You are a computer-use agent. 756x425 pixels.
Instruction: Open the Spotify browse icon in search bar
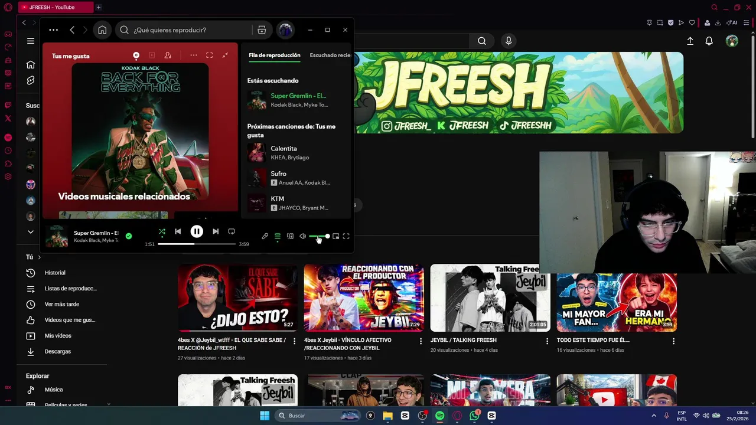tap(262, 30)
